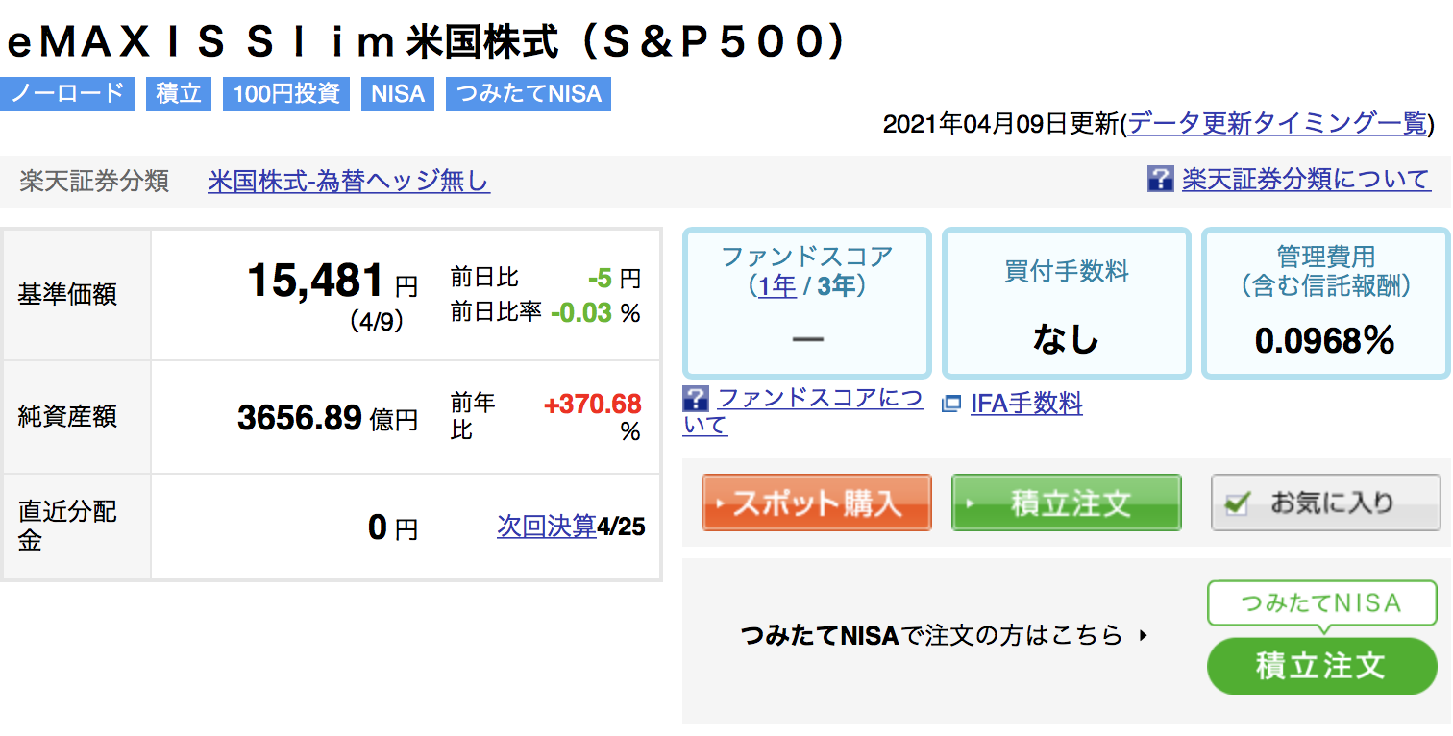Viewport: 1453px width, 736px height.
Task: Select the 1年 fund score link
Action: [777, 286]
